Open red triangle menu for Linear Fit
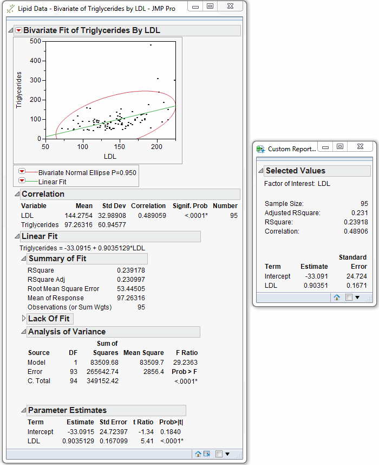379x465 pixels. [22, 181]
